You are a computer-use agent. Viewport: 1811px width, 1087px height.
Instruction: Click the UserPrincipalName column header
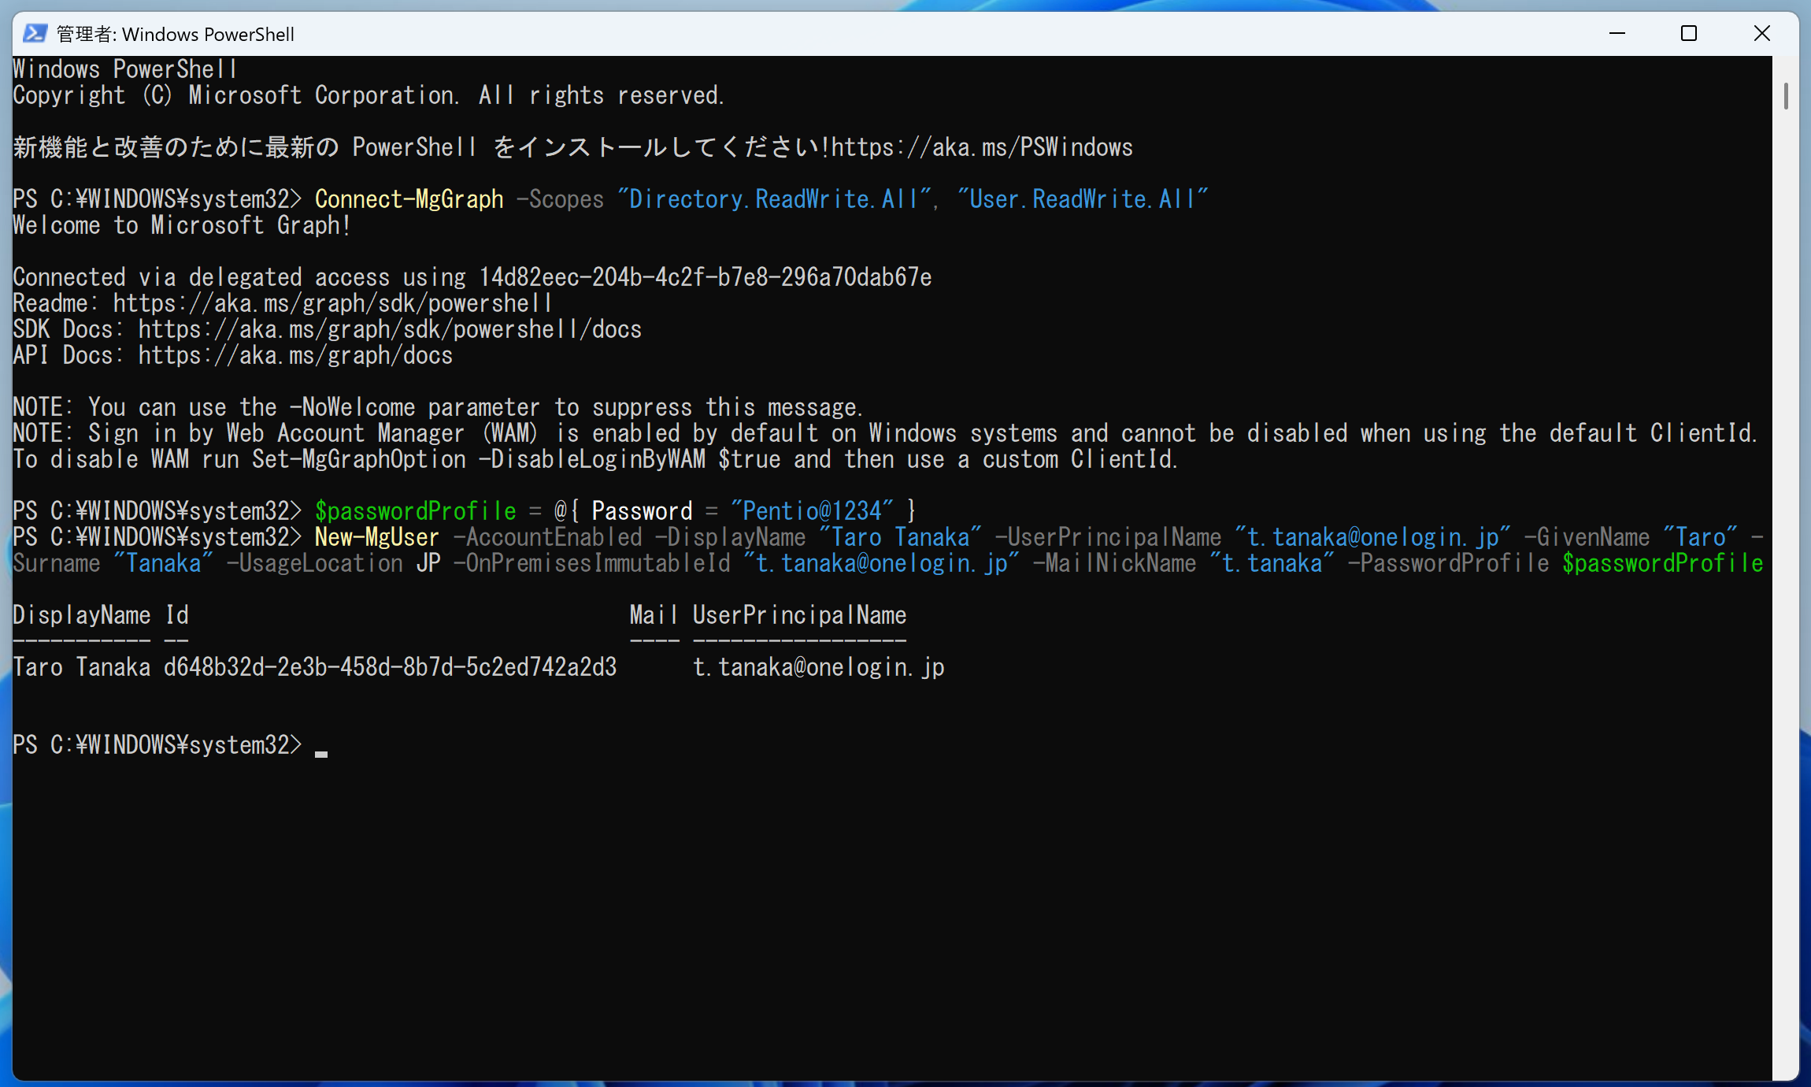pyautogui.click(x=799, y=615)
